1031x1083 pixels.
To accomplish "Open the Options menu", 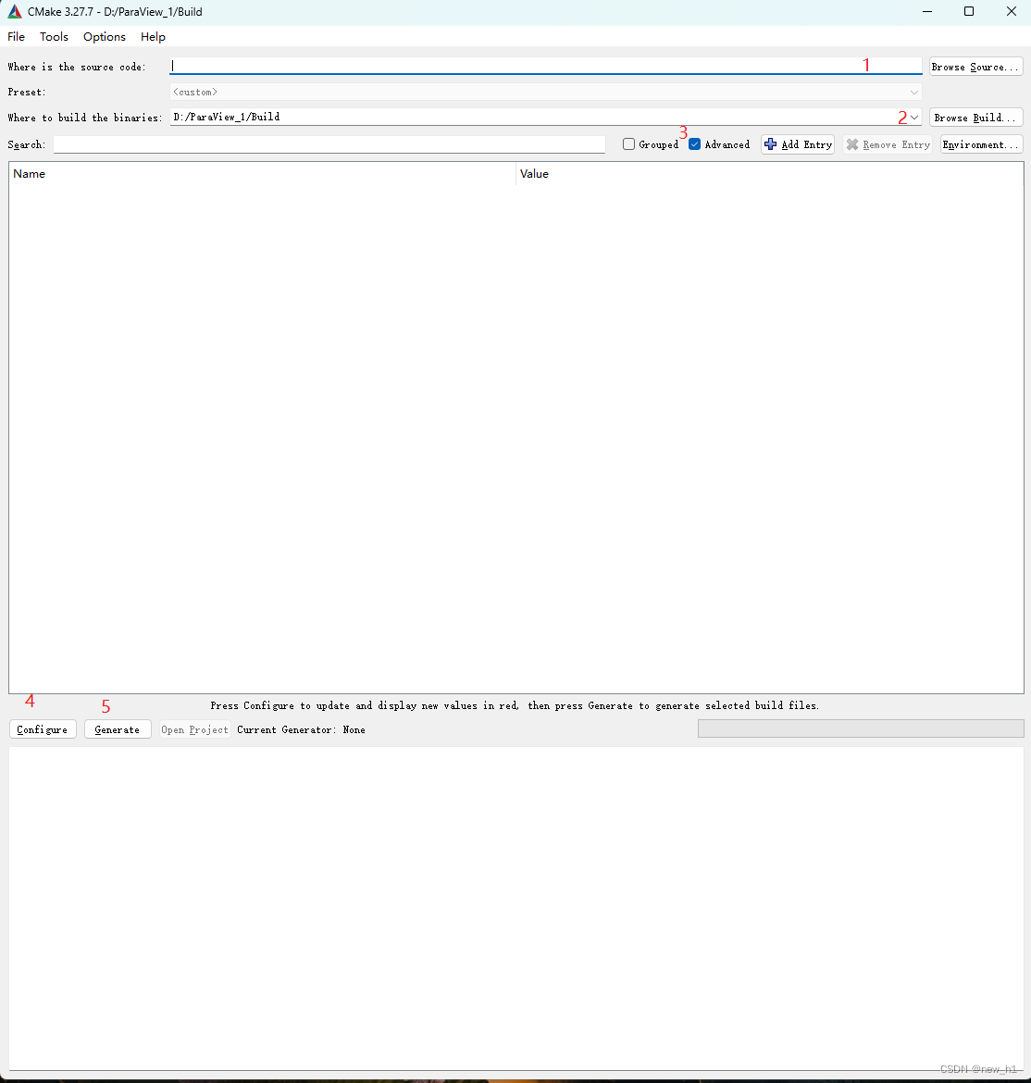I will point(105,37).
